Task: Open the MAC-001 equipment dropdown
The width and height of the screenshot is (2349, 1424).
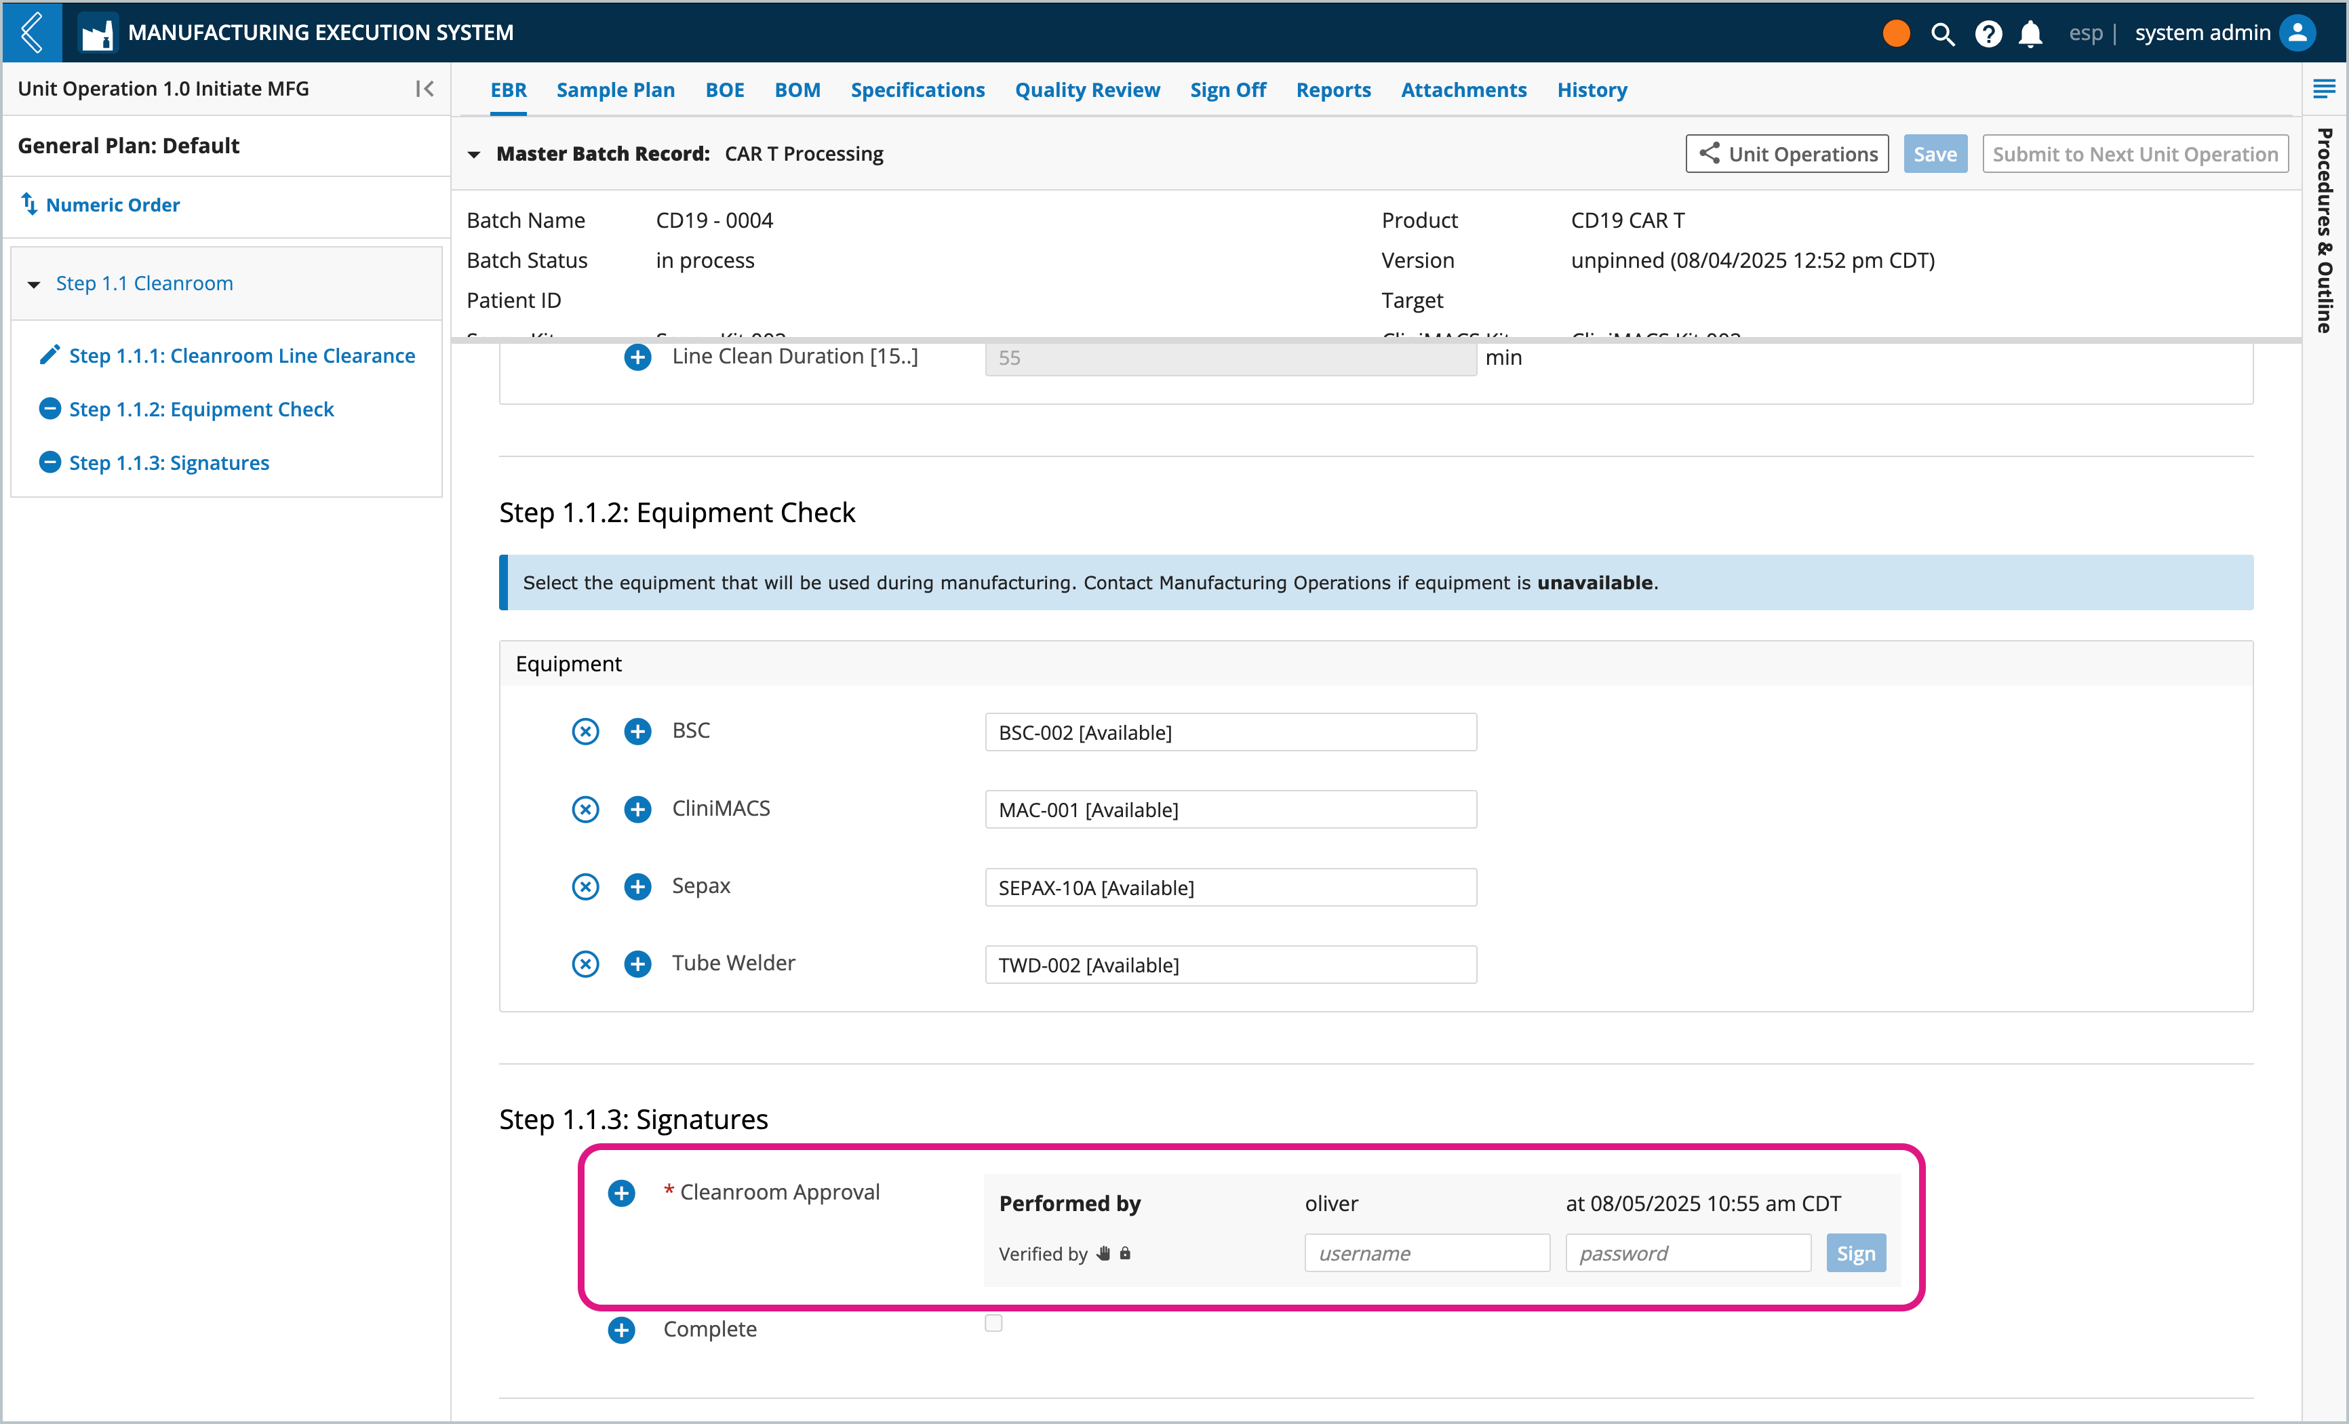Action: click(x=1231, y=809)
